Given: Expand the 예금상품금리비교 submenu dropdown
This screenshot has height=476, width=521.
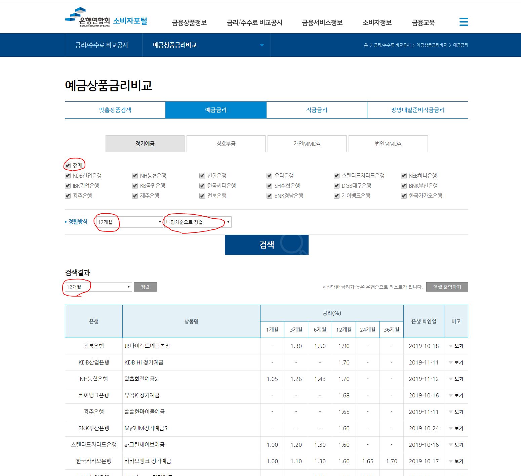Looking at the screenshot, I should (x=207, y=45).
